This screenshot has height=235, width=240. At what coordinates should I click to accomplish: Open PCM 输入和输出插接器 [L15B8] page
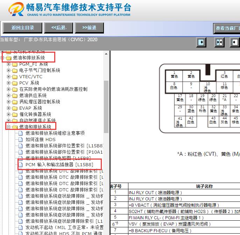(x=59, y=164)
